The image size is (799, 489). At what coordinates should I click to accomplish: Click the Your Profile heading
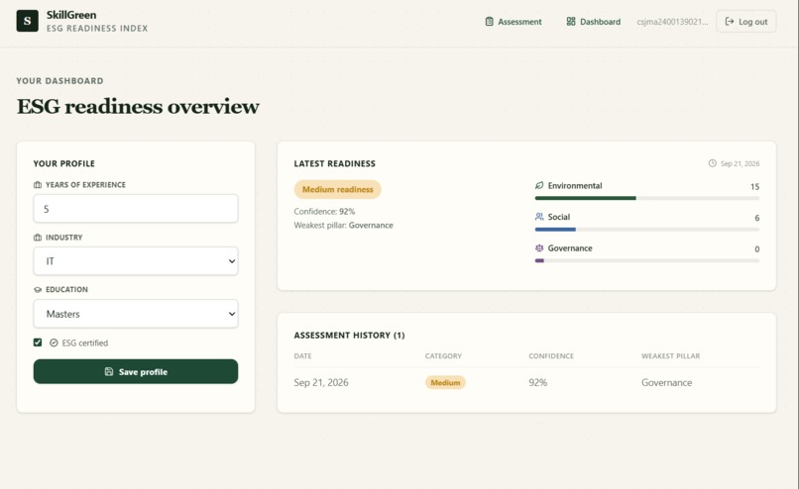coord(64,163)
